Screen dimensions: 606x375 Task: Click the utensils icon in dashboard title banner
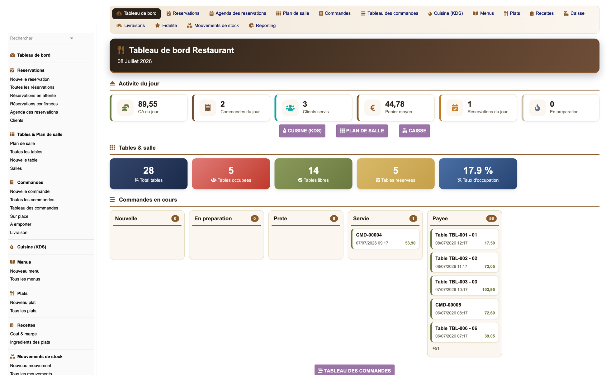click(121, 50)
